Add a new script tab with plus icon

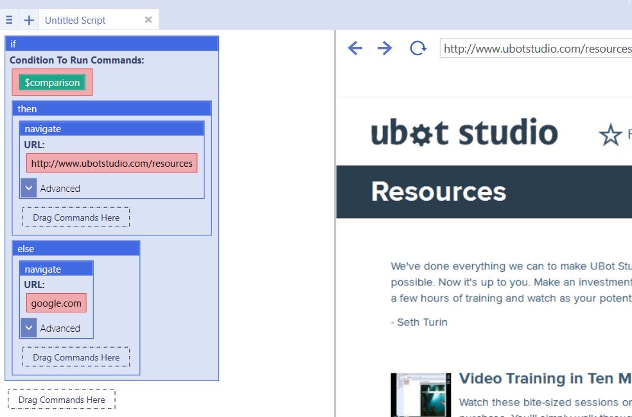click(x=29, y=20)
